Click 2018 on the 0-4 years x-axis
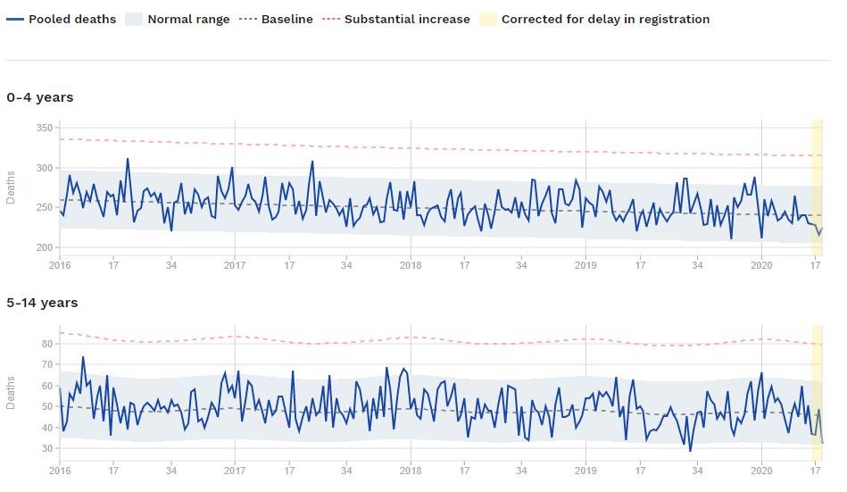The image size is (847, 492). (411, 265)
